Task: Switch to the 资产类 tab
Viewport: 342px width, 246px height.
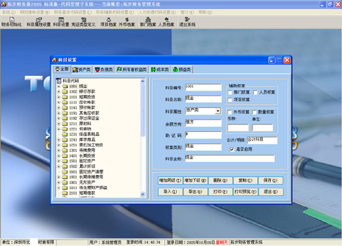Action: [81, 70]
